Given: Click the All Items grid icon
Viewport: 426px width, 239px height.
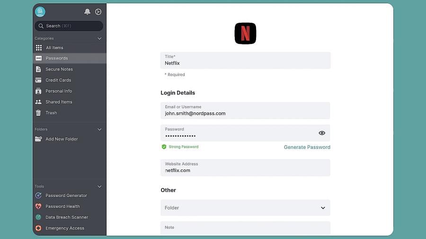Looking at the screenshot, I should (x=39, y=48).
